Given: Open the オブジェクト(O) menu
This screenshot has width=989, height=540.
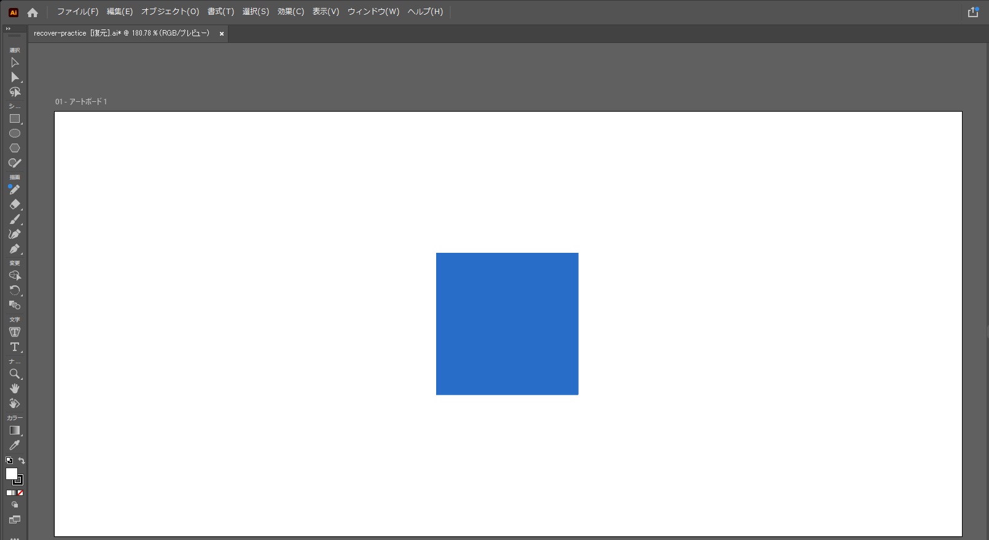Looking at the screenshot, I should point(170,12).
